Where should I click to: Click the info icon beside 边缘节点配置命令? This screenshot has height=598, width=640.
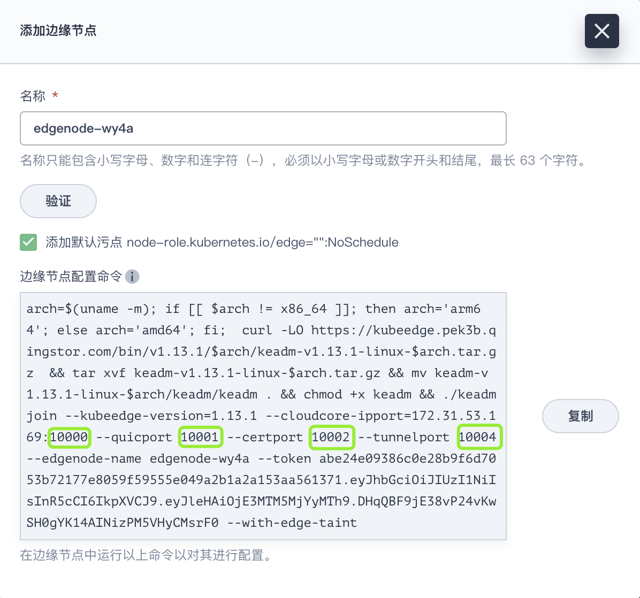click(132, 277)
